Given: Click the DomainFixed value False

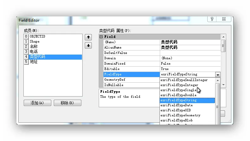Looking at the screenshot, I should [190, 64].
